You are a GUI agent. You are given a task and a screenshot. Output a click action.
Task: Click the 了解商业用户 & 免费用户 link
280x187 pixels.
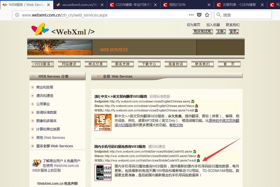pos(61,161)
